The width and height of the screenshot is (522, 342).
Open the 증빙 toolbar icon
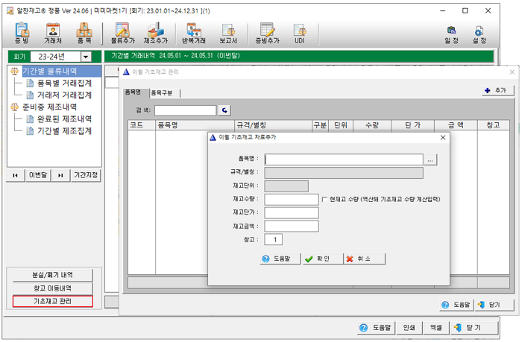pyautogui.click(x=22, y=34)
